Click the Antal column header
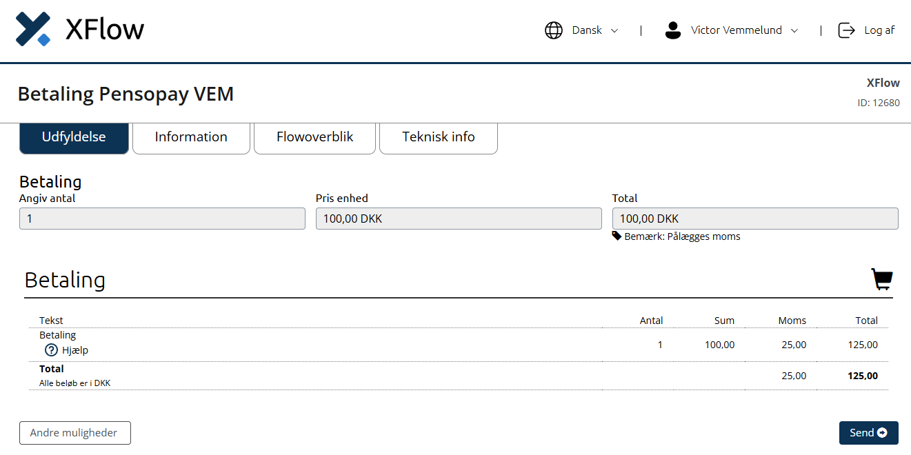 click(x=651, y=321)
